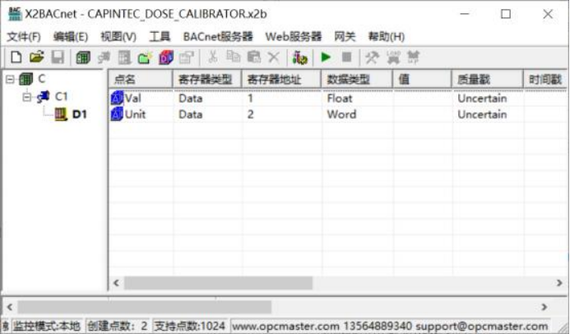570x334 pixels.
Task: Select the D1 device tree node
Action: (80, 114)
